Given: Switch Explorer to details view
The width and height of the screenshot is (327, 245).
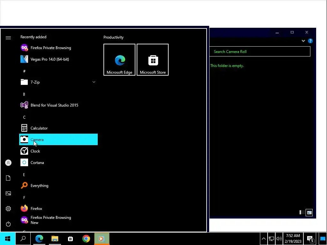Looking at the screenshot, I should (302, 212).
